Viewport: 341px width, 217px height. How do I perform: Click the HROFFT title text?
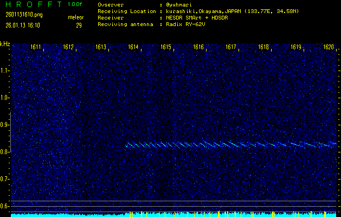(33, 4)
